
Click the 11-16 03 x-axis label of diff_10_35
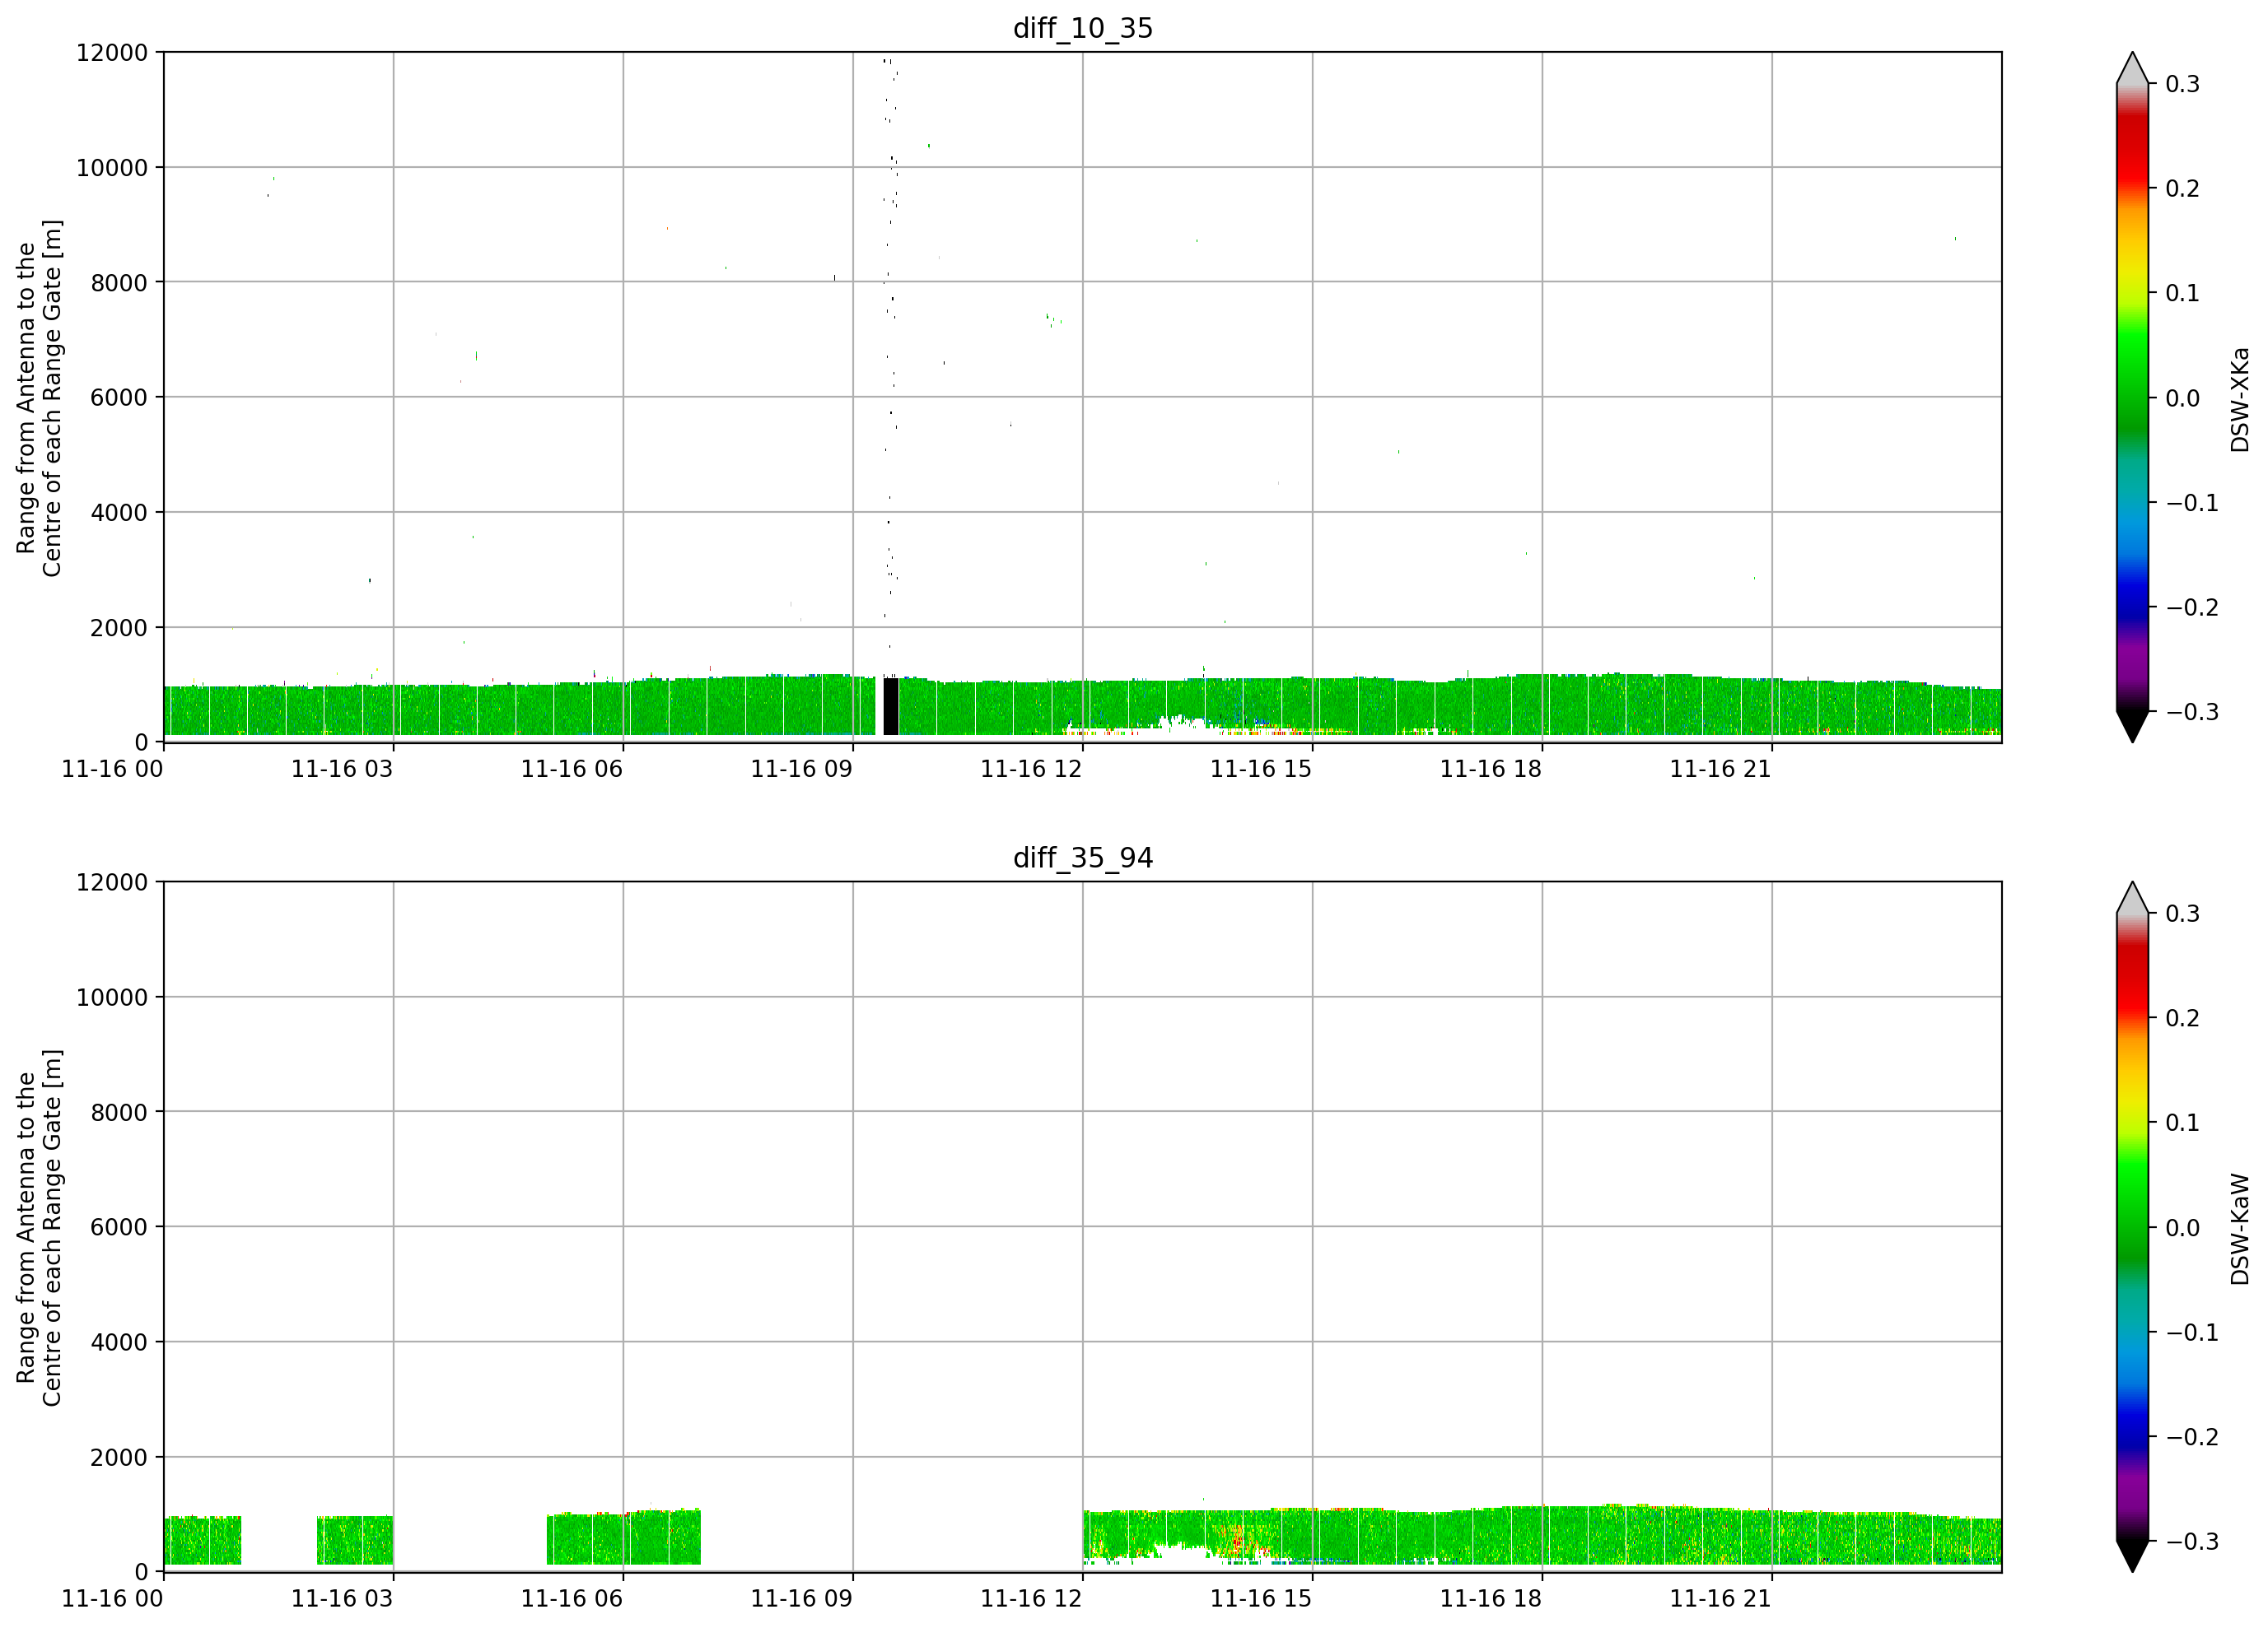[342, 770]
